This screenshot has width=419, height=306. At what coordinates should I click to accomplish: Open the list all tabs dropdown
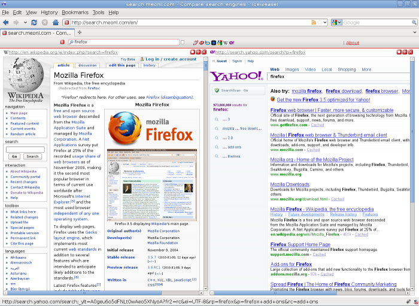[414, 32]
